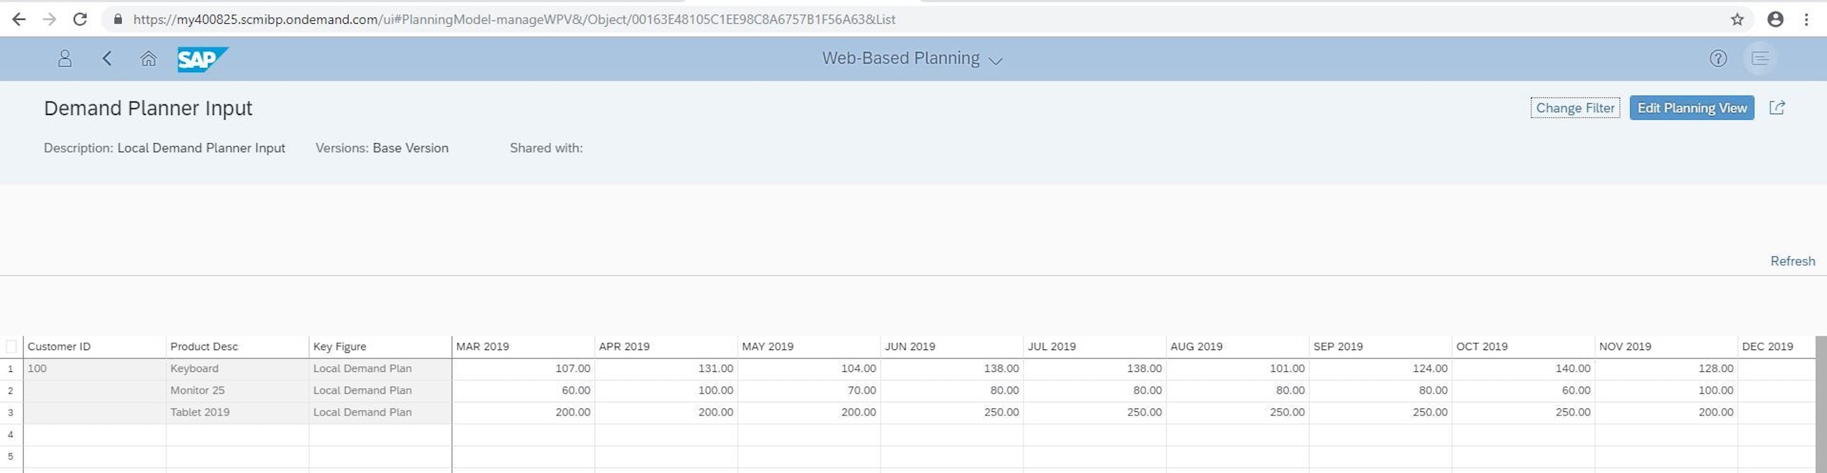Click the SAP logo
The width and height of the screenshot is (1827, 473).
click(203, 59)
